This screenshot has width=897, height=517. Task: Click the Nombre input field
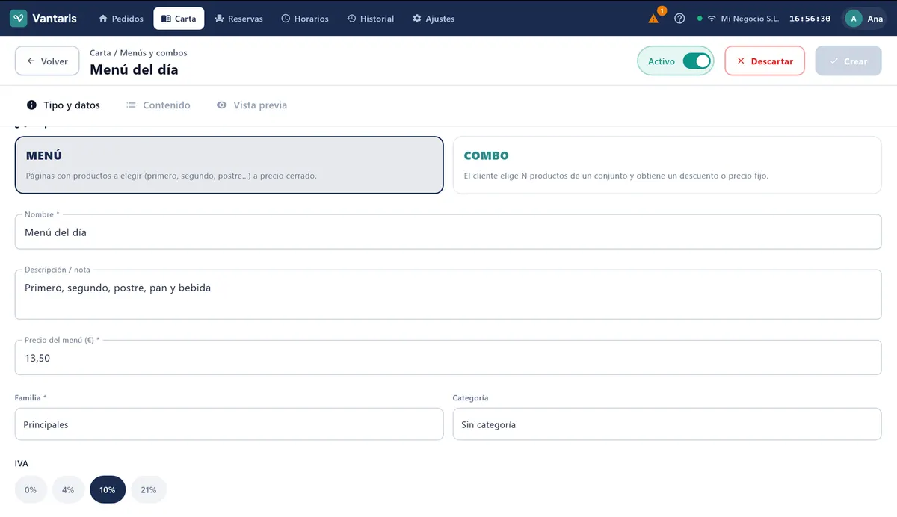[x=449, y=232]
